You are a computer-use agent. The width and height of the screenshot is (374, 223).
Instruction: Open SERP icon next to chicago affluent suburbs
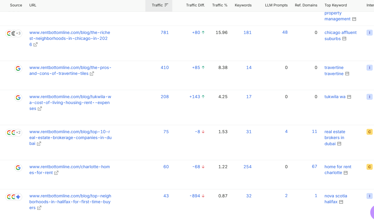[344, 39]
